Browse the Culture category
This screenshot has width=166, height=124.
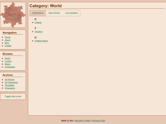tap(8, 61)
